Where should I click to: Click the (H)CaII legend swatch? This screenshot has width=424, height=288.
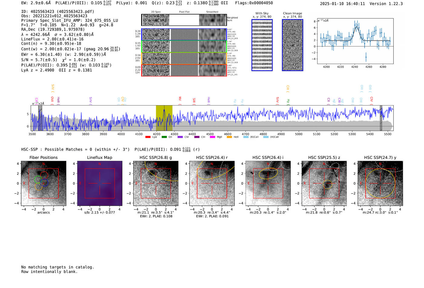coord(266,137)
